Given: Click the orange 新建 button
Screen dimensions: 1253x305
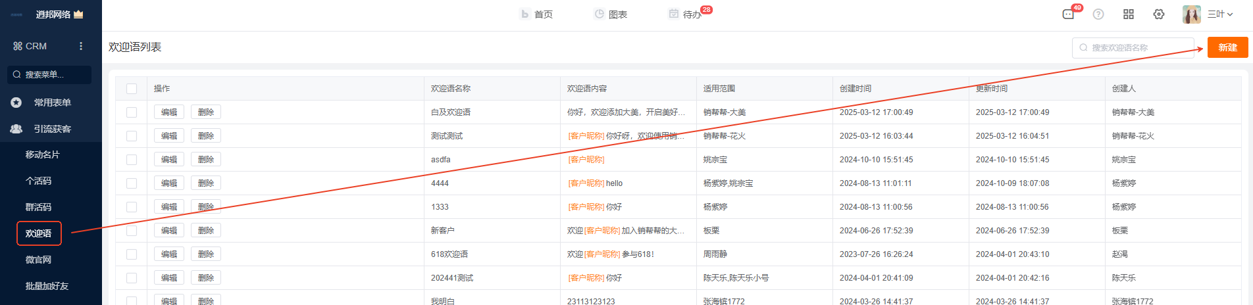Looking at the screenshot, I should tap(1227, 47).
